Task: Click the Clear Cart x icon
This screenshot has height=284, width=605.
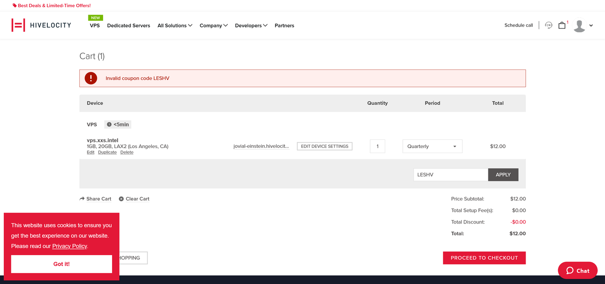Action: click(x=121, y=199)
